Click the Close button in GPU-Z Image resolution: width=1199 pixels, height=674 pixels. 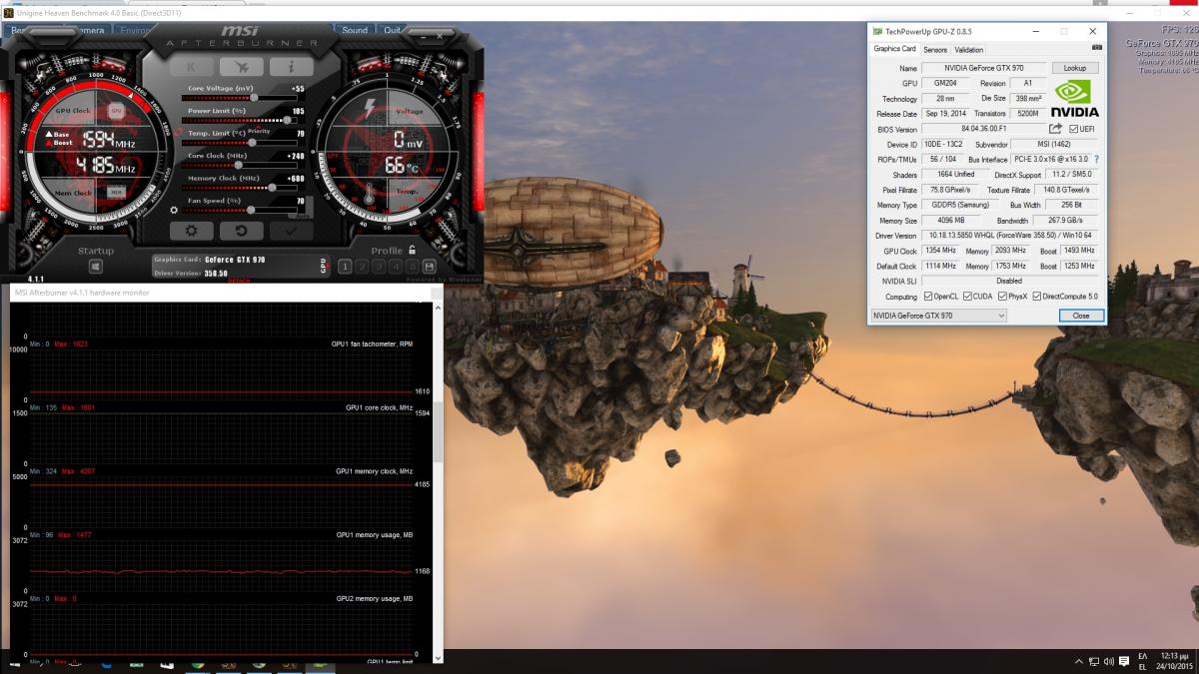pyautogui.click(x=1081, y=316)
